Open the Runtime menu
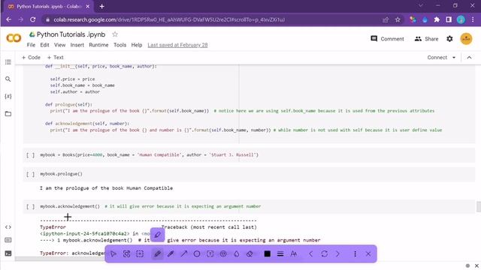481x270 pixels. (x=98, y=45)
